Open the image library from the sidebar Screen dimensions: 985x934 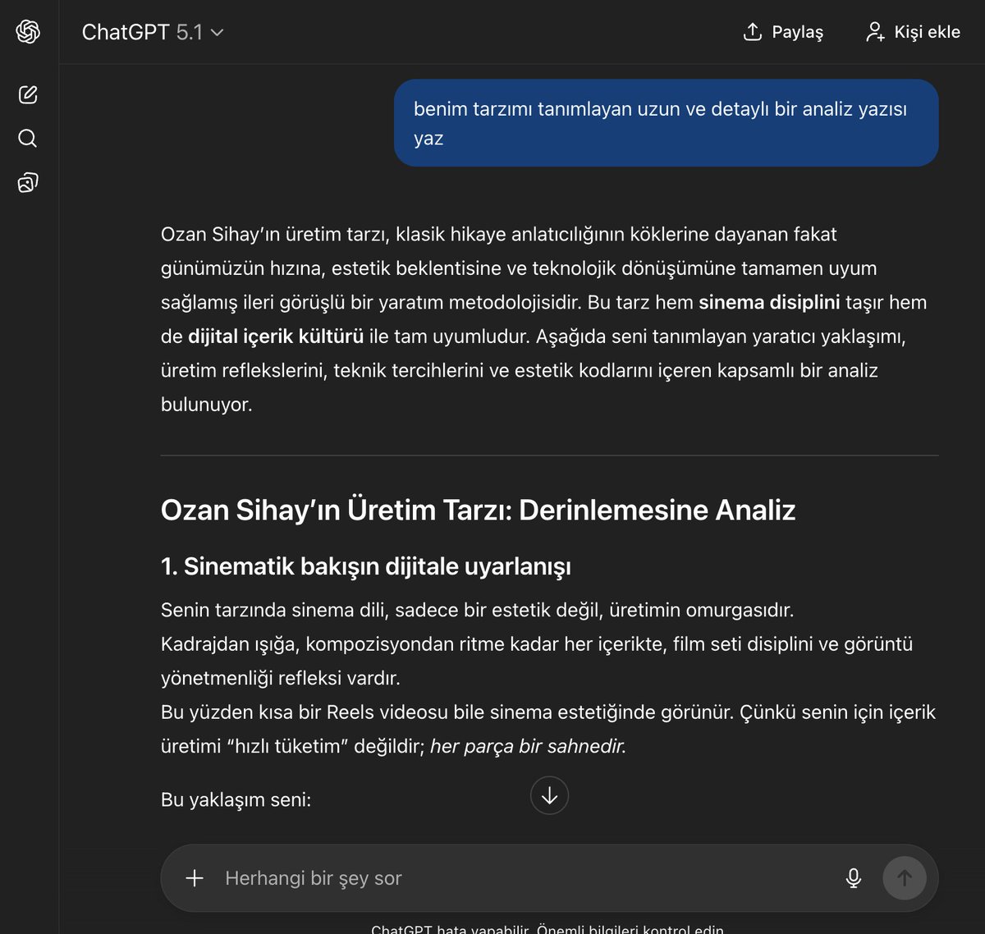click(x=28, y=181)
